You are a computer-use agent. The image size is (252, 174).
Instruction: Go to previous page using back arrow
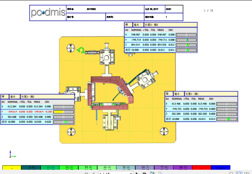pos(93,173)
